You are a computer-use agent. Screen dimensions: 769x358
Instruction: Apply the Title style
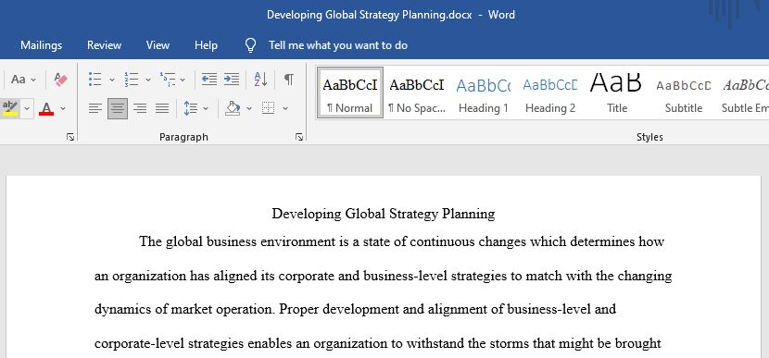[x=617, y=93]
